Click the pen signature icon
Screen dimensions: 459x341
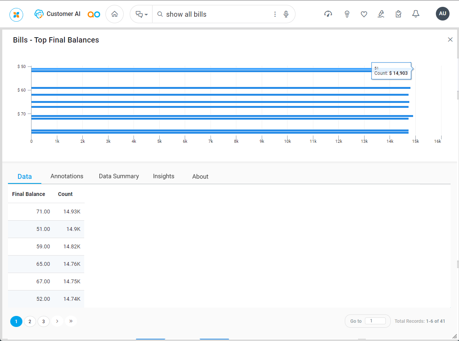(381, 14)
